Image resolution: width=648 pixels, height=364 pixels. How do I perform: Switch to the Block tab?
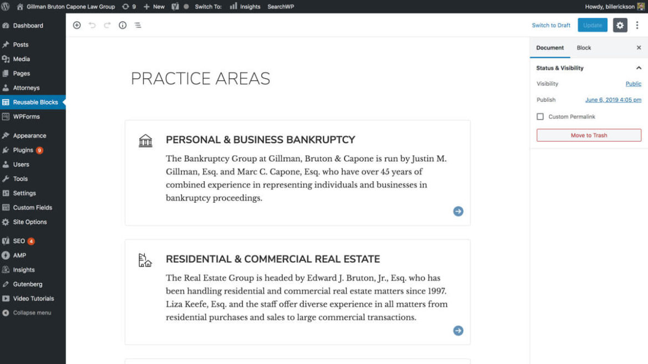point(584,48)
